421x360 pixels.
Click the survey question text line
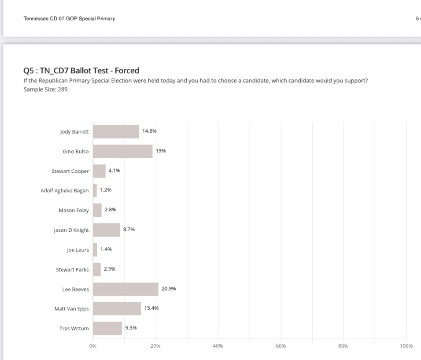(196, 81)
